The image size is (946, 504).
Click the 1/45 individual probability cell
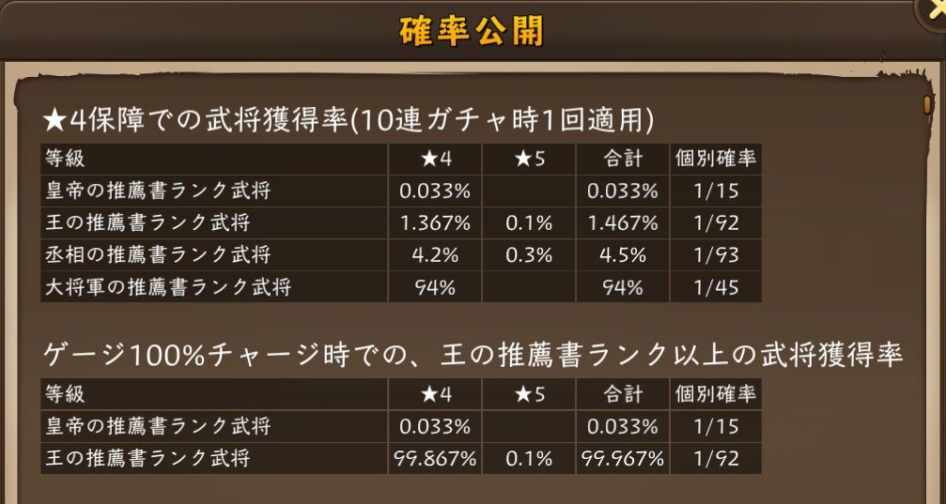715,287
